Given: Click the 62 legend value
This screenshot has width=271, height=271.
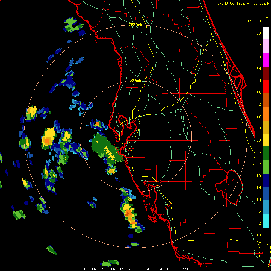Looking at the screenshot, I should (259, 45).
